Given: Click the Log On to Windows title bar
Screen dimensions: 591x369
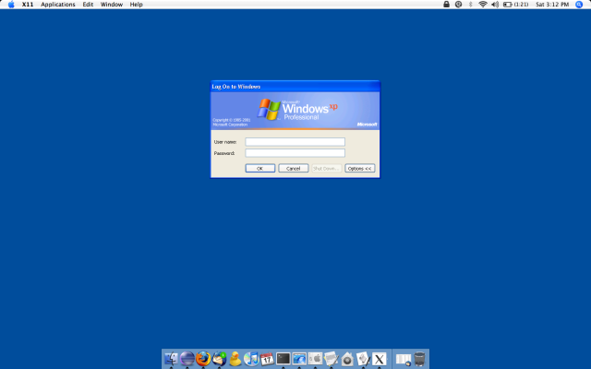Looking at the screenshot, I should pos(295,87).
